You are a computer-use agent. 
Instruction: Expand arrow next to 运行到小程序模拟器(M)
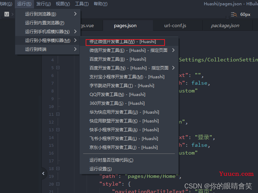pos(75,40)
